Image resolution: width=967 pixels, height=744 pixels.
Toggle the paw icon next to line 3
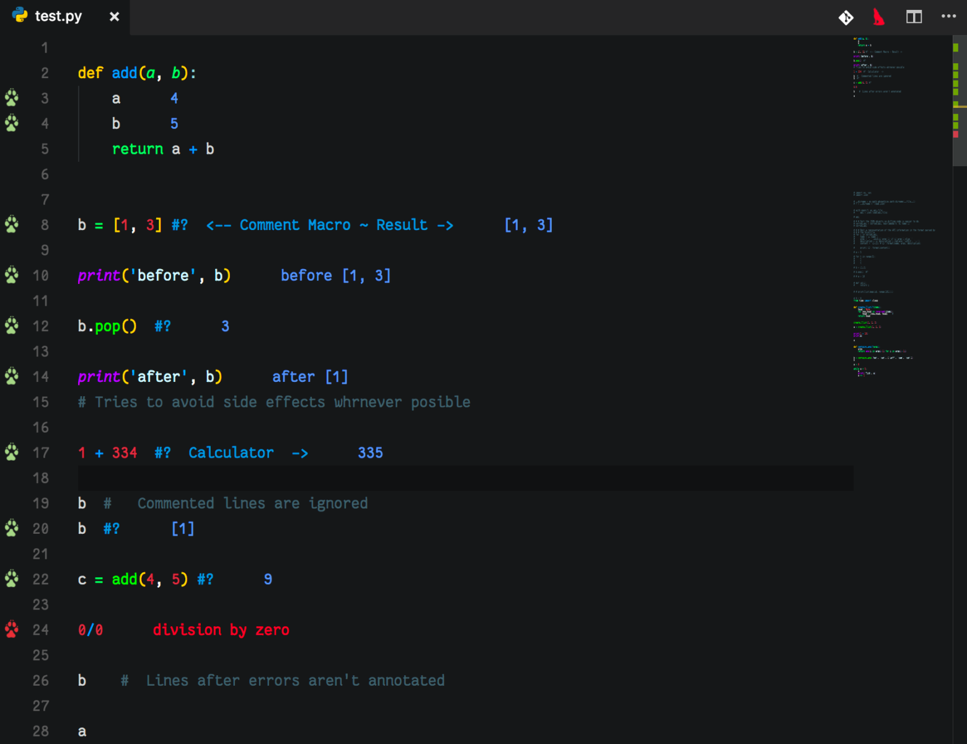11,98
